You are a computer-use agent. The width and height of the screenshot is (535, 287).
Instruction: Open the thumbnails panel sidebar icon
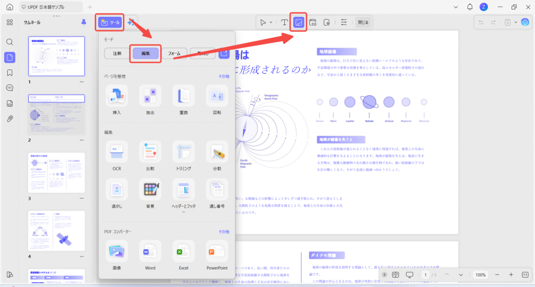coord(9,58)
